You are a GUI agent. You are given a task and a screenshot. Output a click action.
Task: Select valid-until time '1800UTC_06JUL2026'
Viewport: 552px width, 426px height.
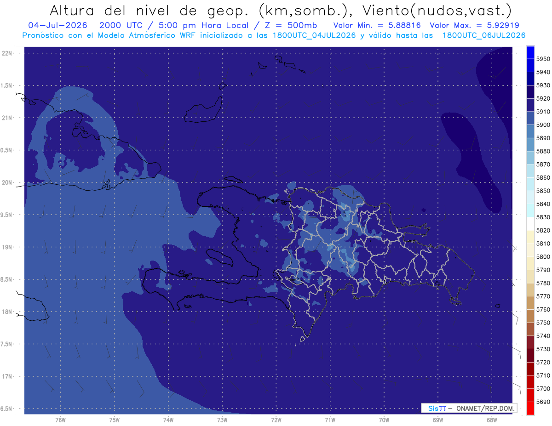[x=484, y=35]
